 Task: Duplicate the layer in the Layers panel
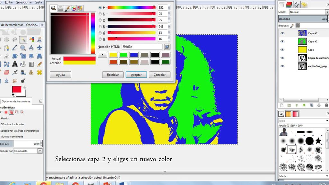[312, 105]
